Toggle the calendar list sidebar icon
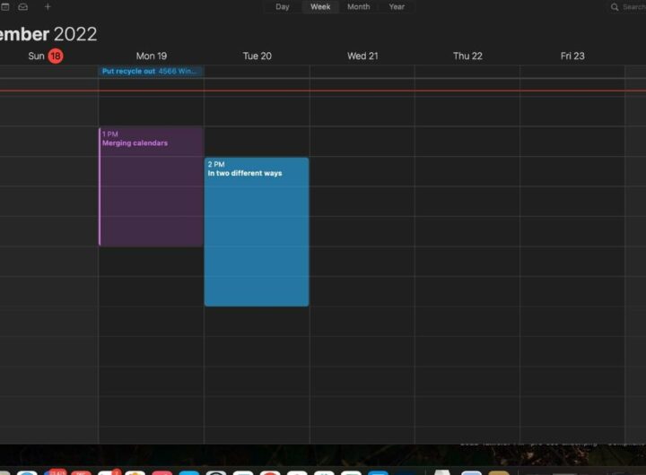The height and width of the screenshot is (475, 646). click(3, 7)
